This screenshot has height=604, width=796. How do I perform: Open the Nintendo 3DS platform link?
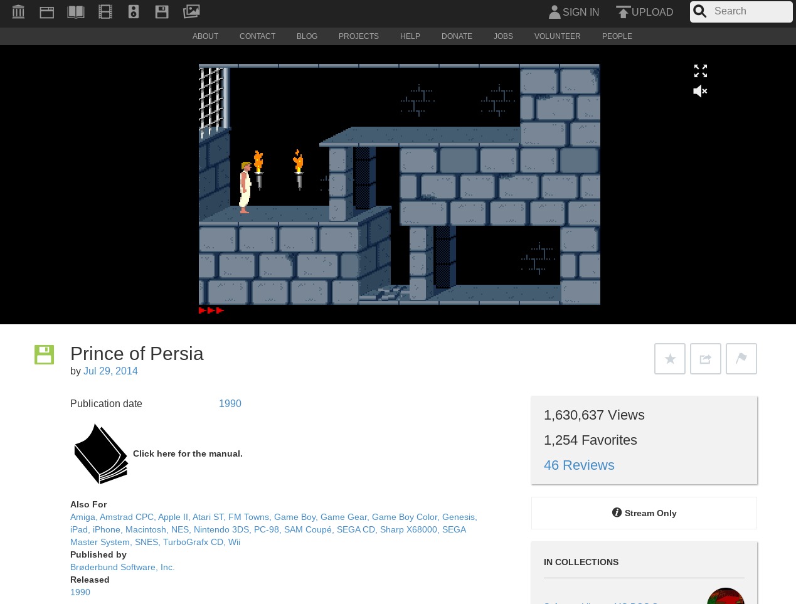point(222,529)
